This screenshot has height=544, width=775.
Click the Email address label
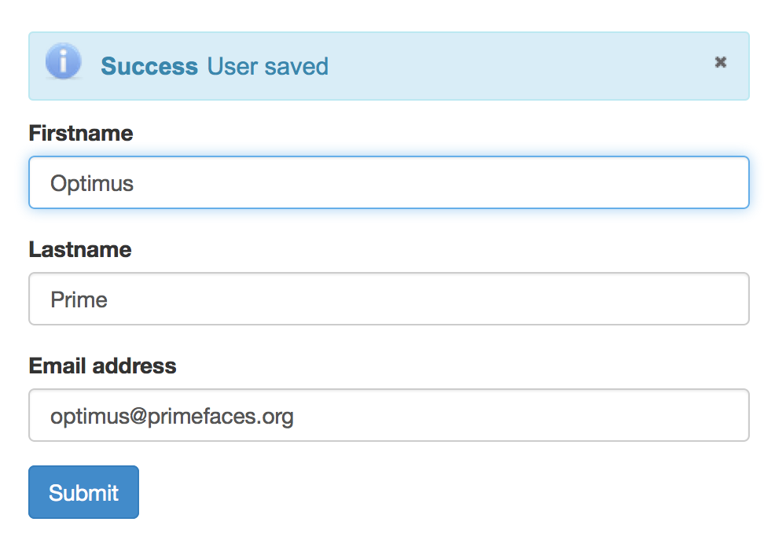pos(102,366)
